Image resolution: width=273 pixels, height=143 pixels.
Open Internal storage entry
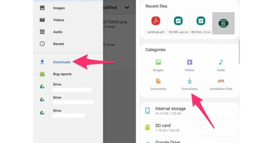[190, 111]
